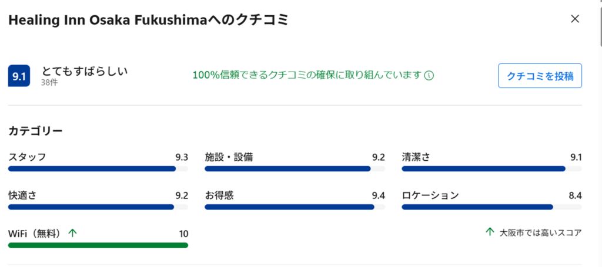This screenshot has height=267, width=602.
Task: Click the とてもすばらしい rating label
Action: [x=85, y=71]
